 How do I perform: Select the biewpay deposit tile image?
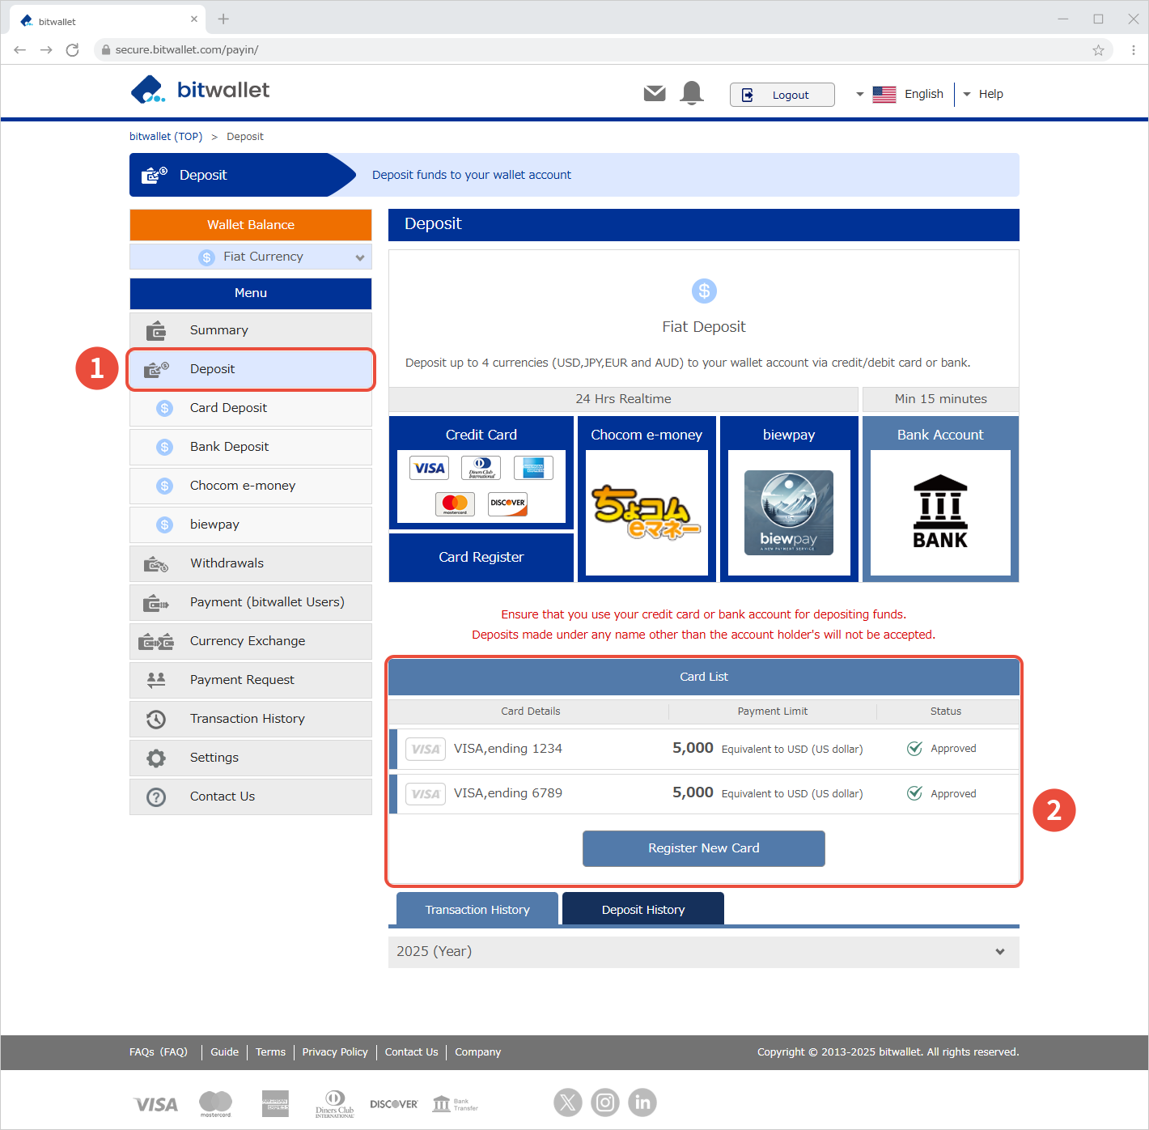(x=789, y=512)
